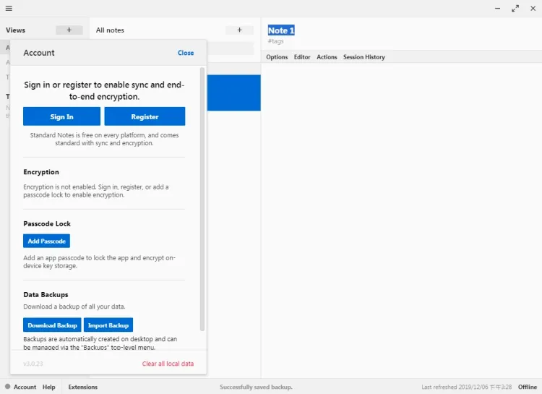Click the #tags input field

(x=276, y=41)
